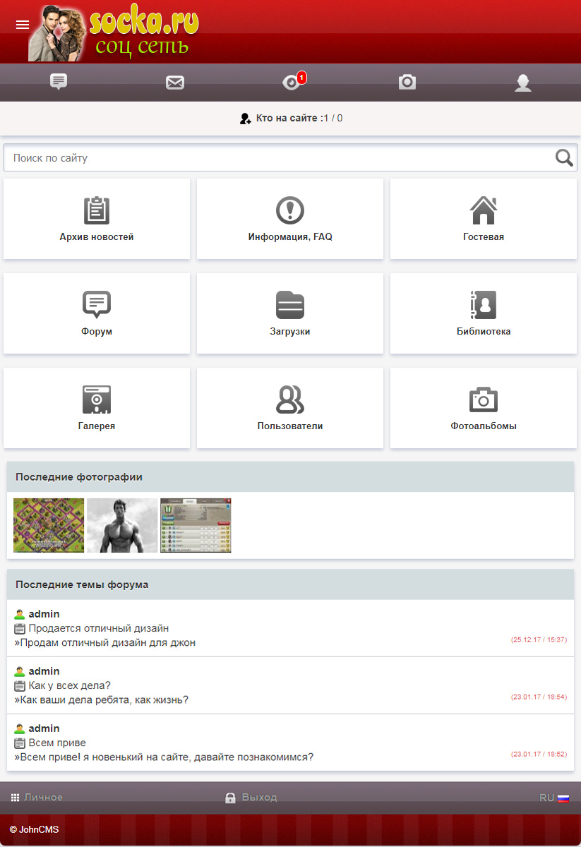Open forum topic 'Всем приве'
The image size is (581, 847).
pyautogui.click(x=57, y=743)
